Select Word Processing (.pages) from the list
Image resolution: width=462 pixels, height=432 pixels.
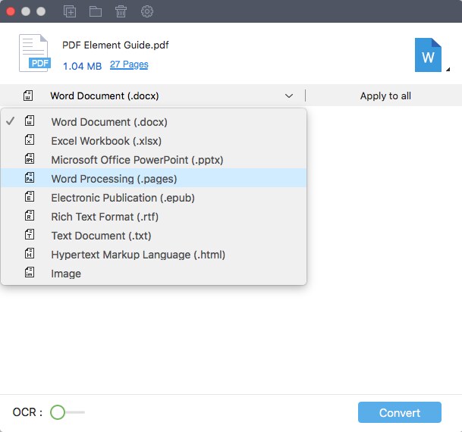pyautogui.click(x=114, y=179)
